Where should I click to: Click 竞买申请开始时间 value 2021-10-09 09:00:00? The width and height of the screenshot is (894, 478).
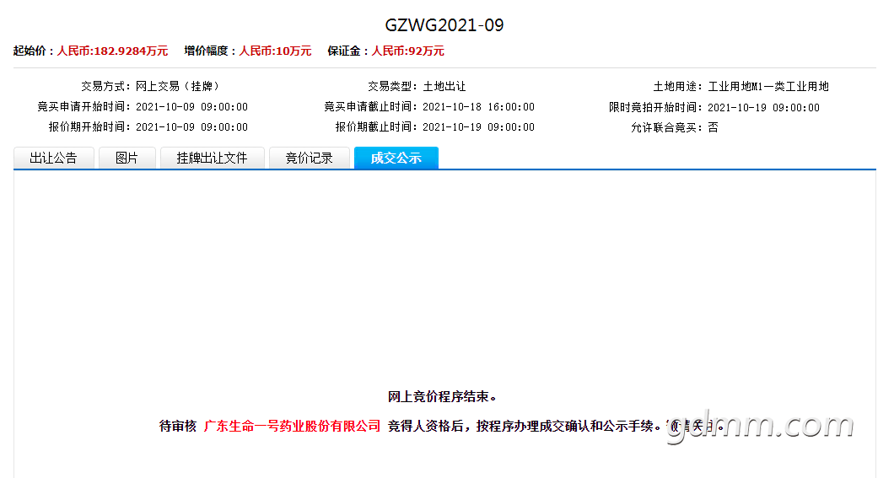191,106
